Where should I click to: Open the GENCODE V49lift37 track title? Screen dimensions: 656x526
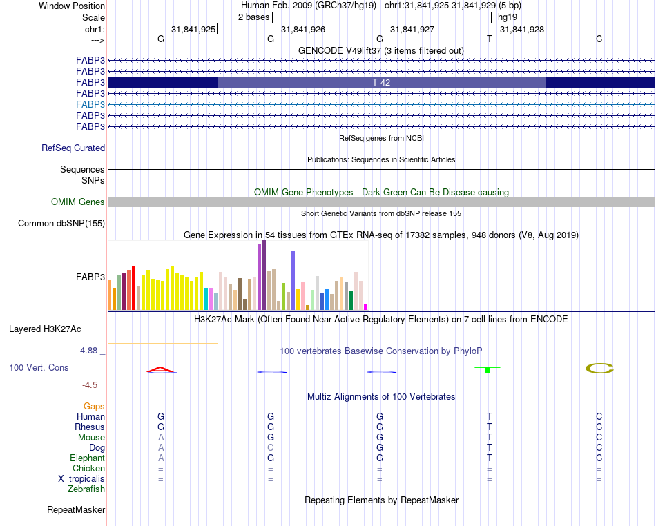381,51
